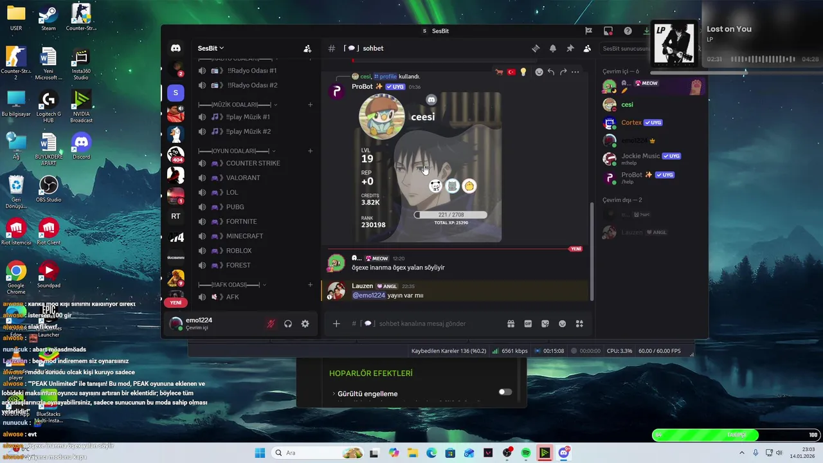The height and width of the screenshot is (463, 823).
Task: Toggle deafen headphones in user panel
Action: [x=288, y=324]
